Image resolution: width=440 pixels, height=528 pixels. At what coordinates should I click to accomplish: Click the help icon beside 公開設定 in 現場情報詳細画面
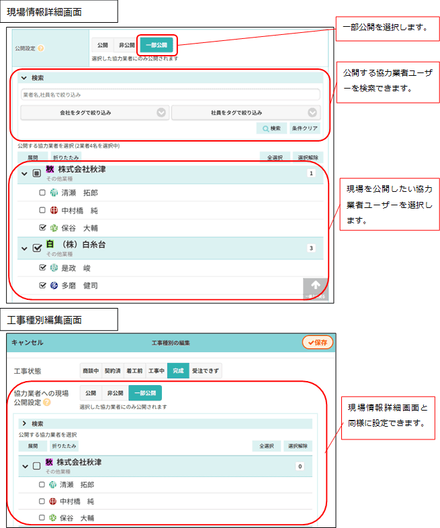(x=41, y=48)
